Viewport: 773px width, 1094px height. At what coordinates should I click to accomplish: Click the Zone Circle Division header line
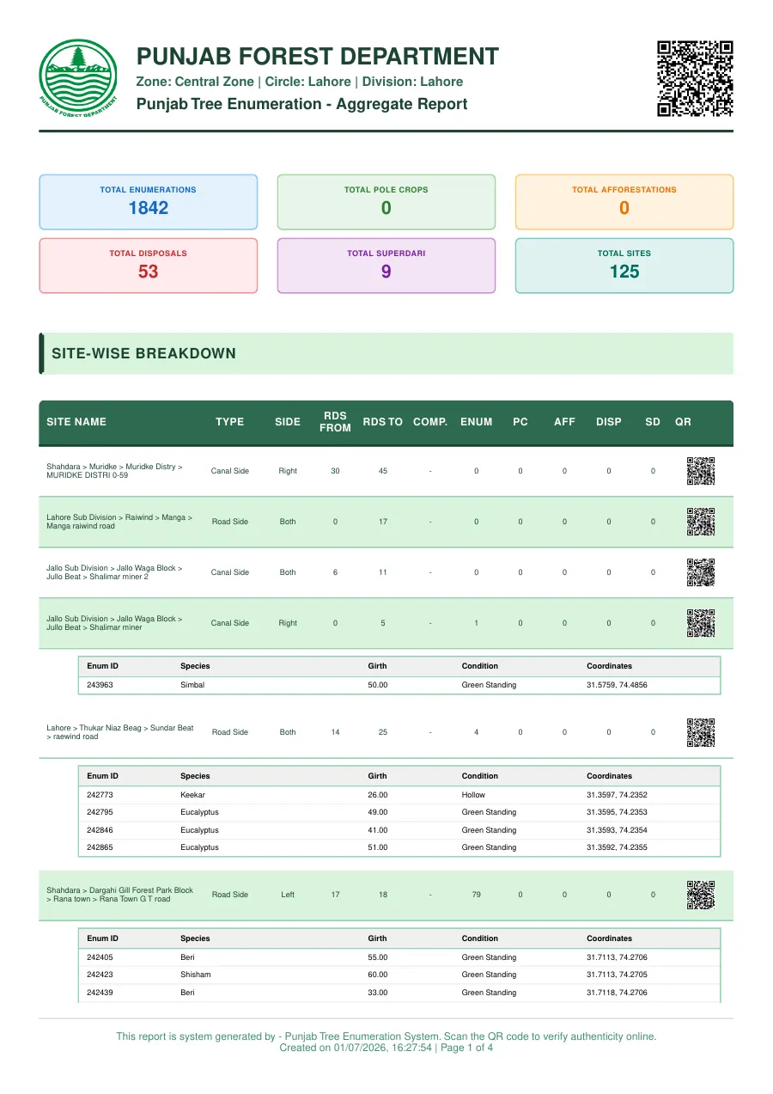click(x=300, y=82)
